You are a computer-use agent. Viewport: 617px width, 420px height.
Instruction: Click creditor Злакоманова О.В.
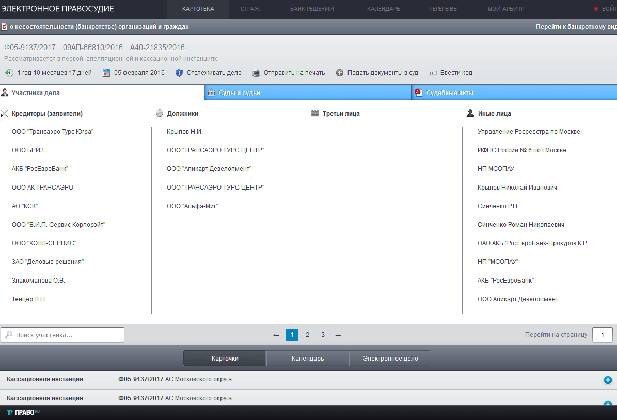point(38,281)
